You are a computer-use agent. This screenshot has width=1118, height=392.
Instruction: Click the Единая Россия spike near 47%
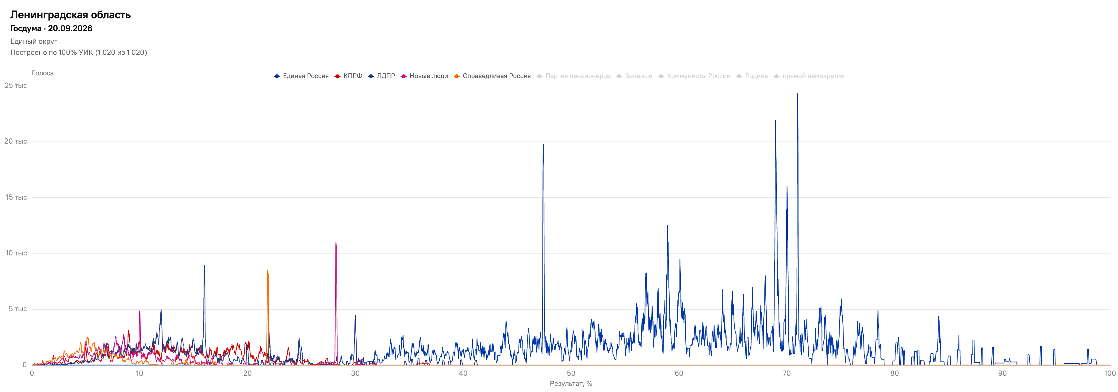click(543, 145)
